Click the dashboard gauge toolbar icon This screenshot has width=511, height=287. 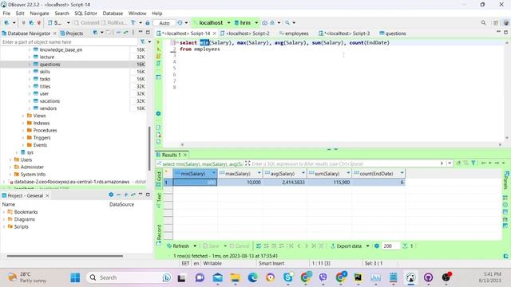(x=264, y=23)
